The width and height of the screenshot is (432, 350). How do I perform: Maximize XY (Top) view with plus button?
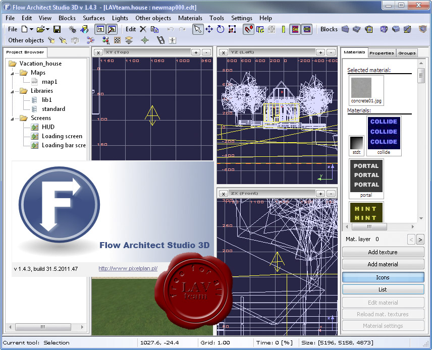click(196, 52)
